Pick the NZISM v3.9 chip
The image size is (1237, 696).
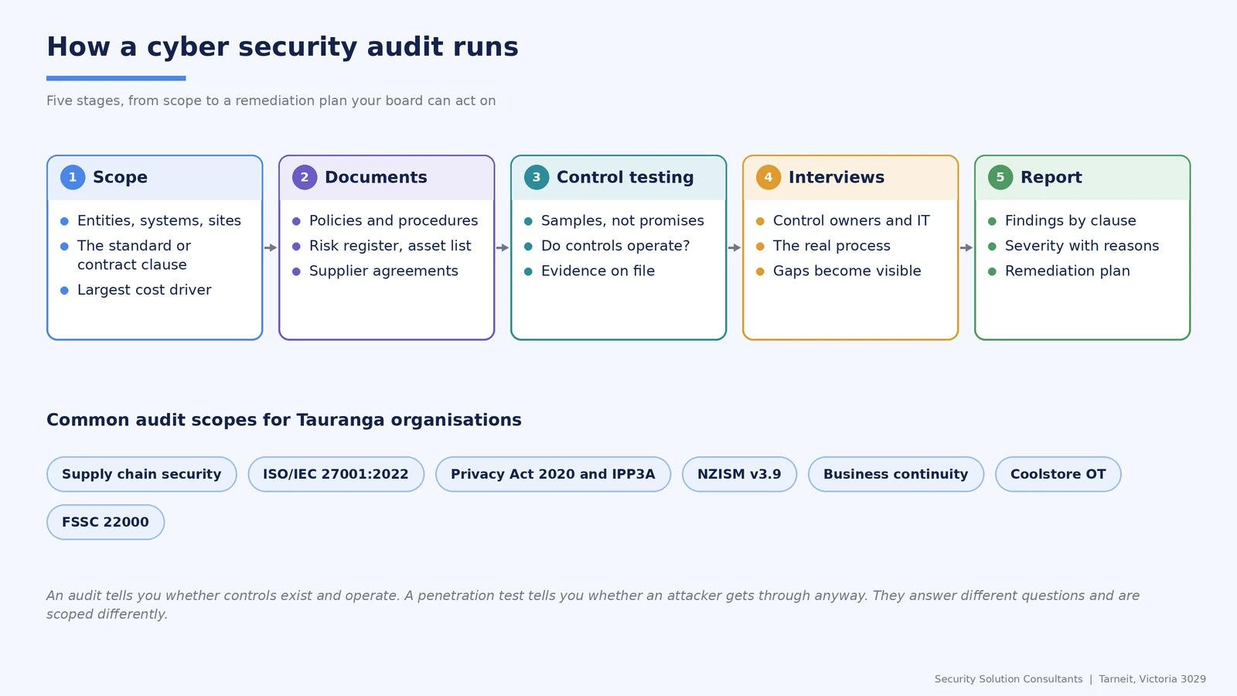click(739, 474)
